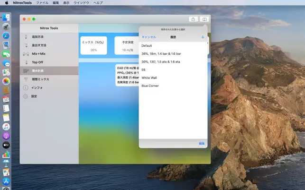
Task: Open 理想ミックス in the sidebar
Action: 49,79
